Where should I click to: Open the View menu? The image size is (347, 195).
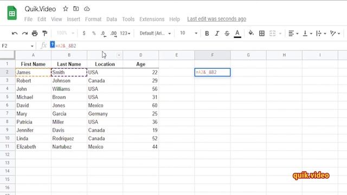(x=56, y=19)
